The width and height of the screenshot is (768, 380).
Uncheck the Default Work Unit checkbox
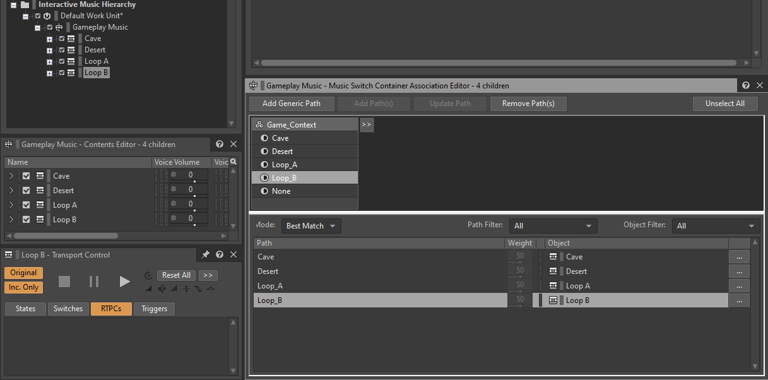coord(37,16)
